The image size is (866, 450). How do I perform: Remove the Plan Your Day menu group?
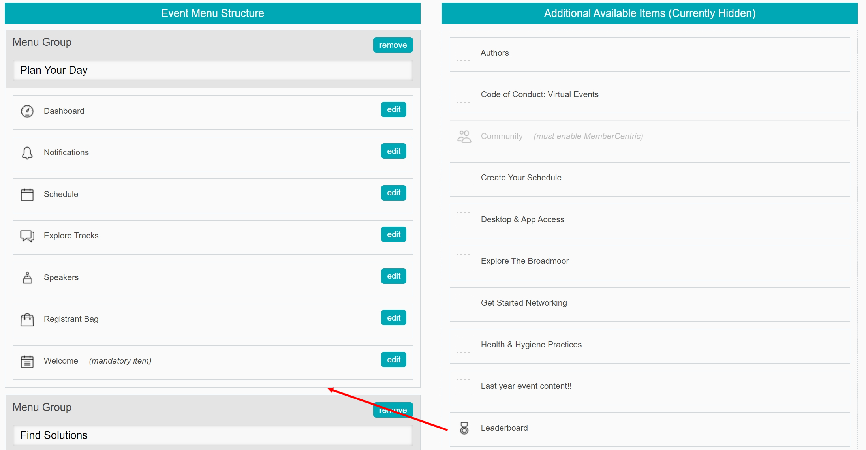[393, 45]
